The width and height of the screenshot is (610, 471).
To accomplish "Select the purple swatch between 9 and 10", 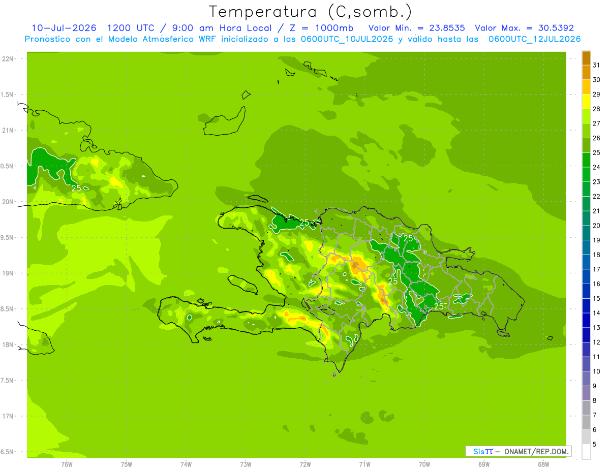I will click(586, 379).
